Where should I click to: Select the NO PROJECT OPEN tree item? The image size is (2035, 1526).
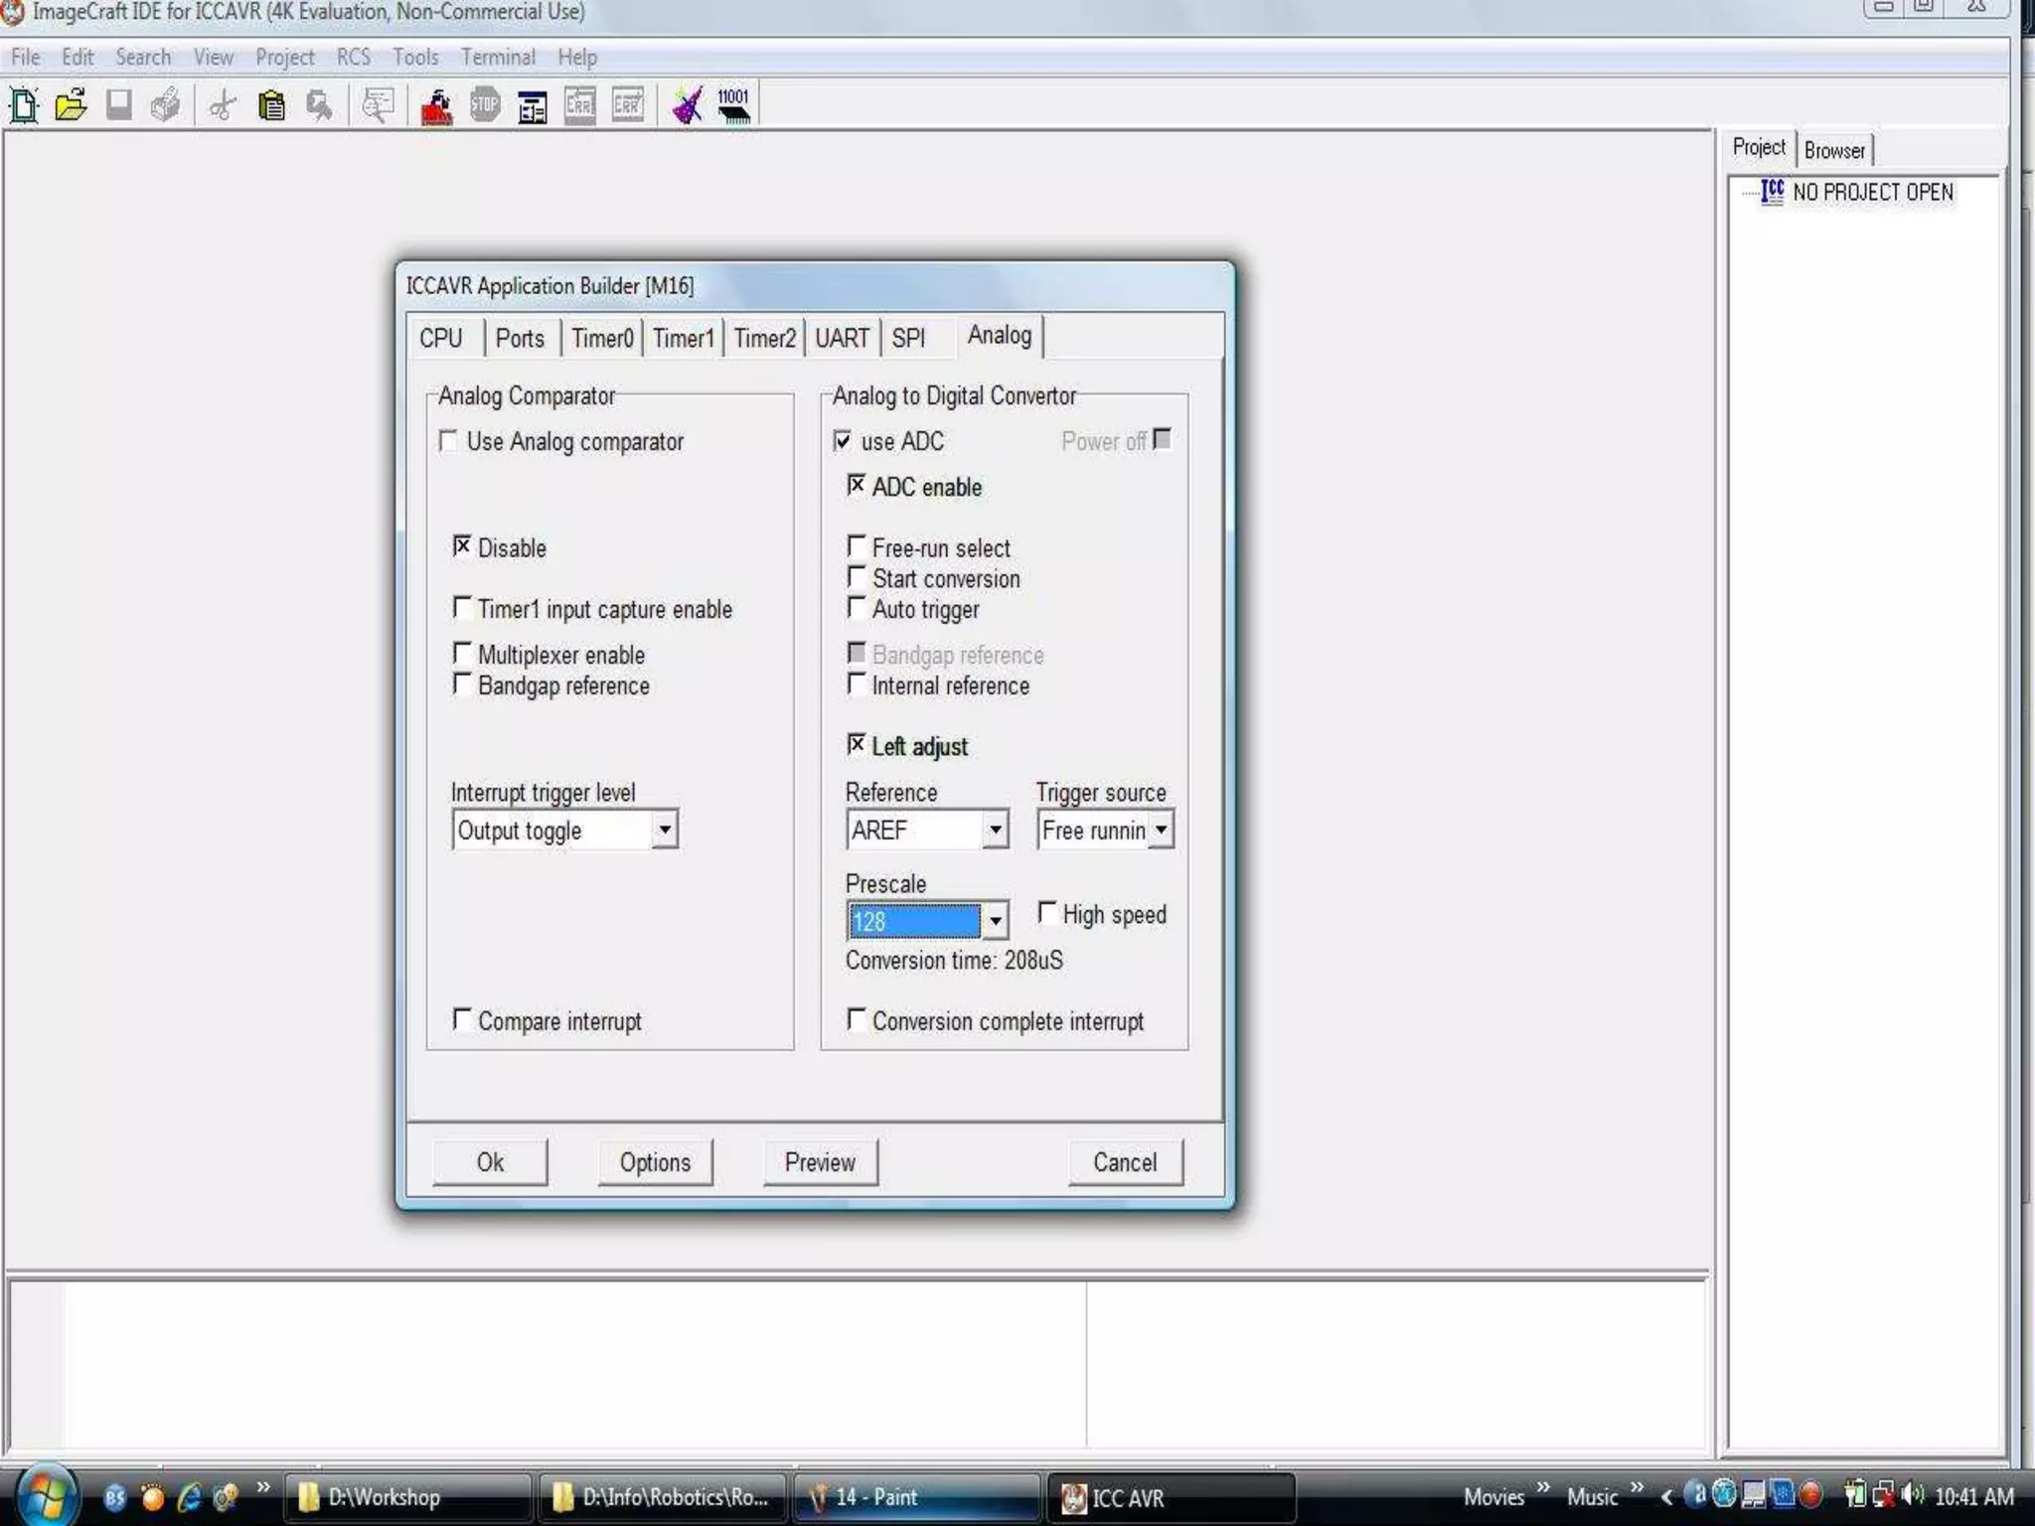1872,193
